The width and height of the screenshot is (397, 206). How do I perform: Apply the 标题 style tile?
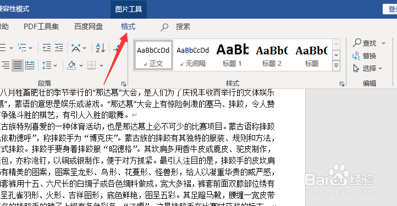click(312, 55)
